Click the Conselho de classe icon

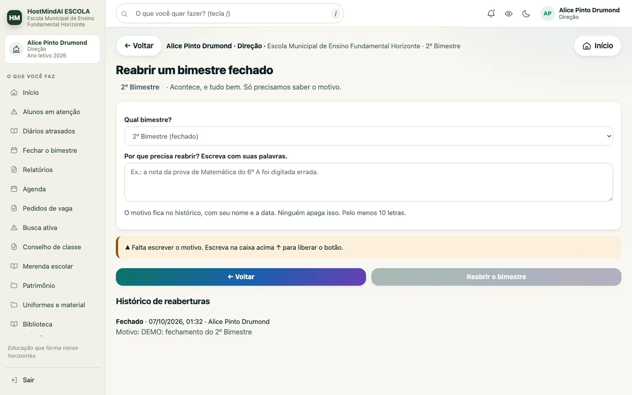click(x=14, y=247)
